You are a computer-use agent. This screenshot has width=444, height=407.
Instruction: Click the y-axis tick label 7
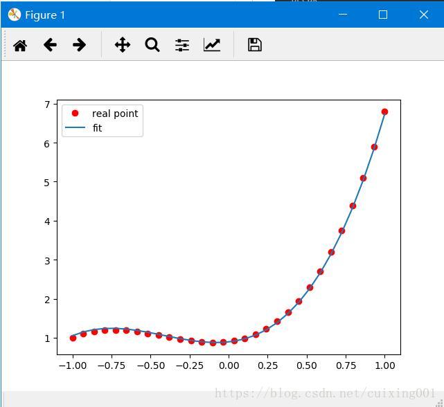pyautogui.click(x=47, y=105)
